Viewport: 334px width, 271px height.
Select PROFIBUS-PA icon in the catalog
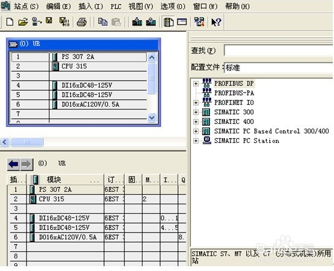point(207,93)
